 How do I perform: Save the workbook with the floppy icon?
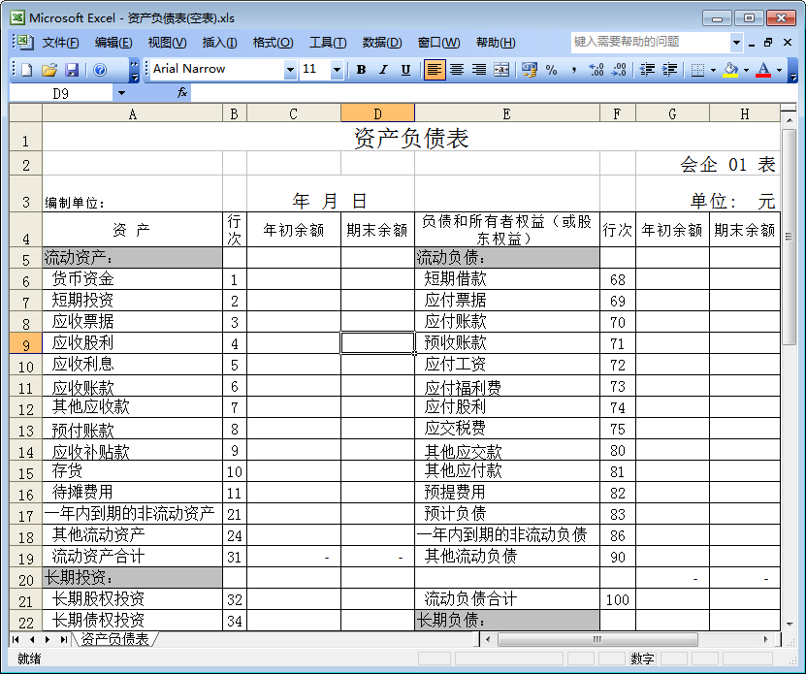click(x=72, y=70)
